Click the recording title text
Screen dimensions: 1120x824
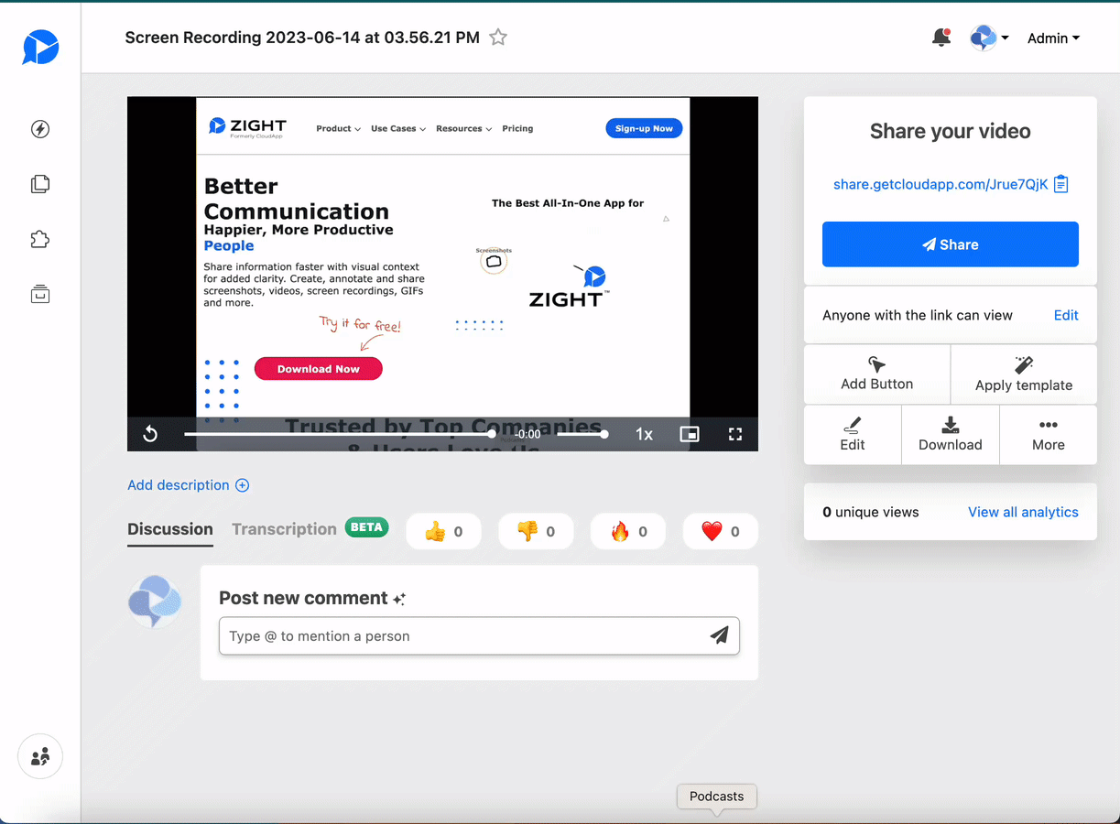(x=302, y=38)
